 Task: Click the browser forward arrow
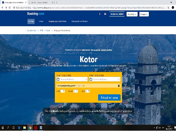tap(6, 8)
